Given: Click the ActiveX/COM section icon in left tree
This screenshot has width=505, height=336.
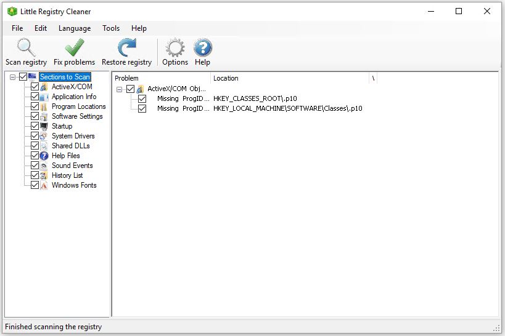Looking at the screenshot, I should [44, 87].
